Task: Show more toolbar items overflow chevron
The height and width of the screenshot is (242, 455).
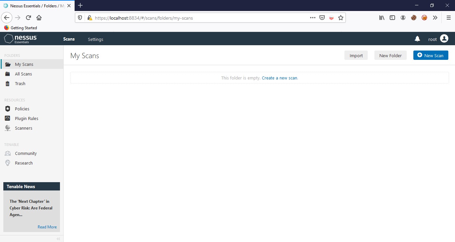Action: coord(435,18)
